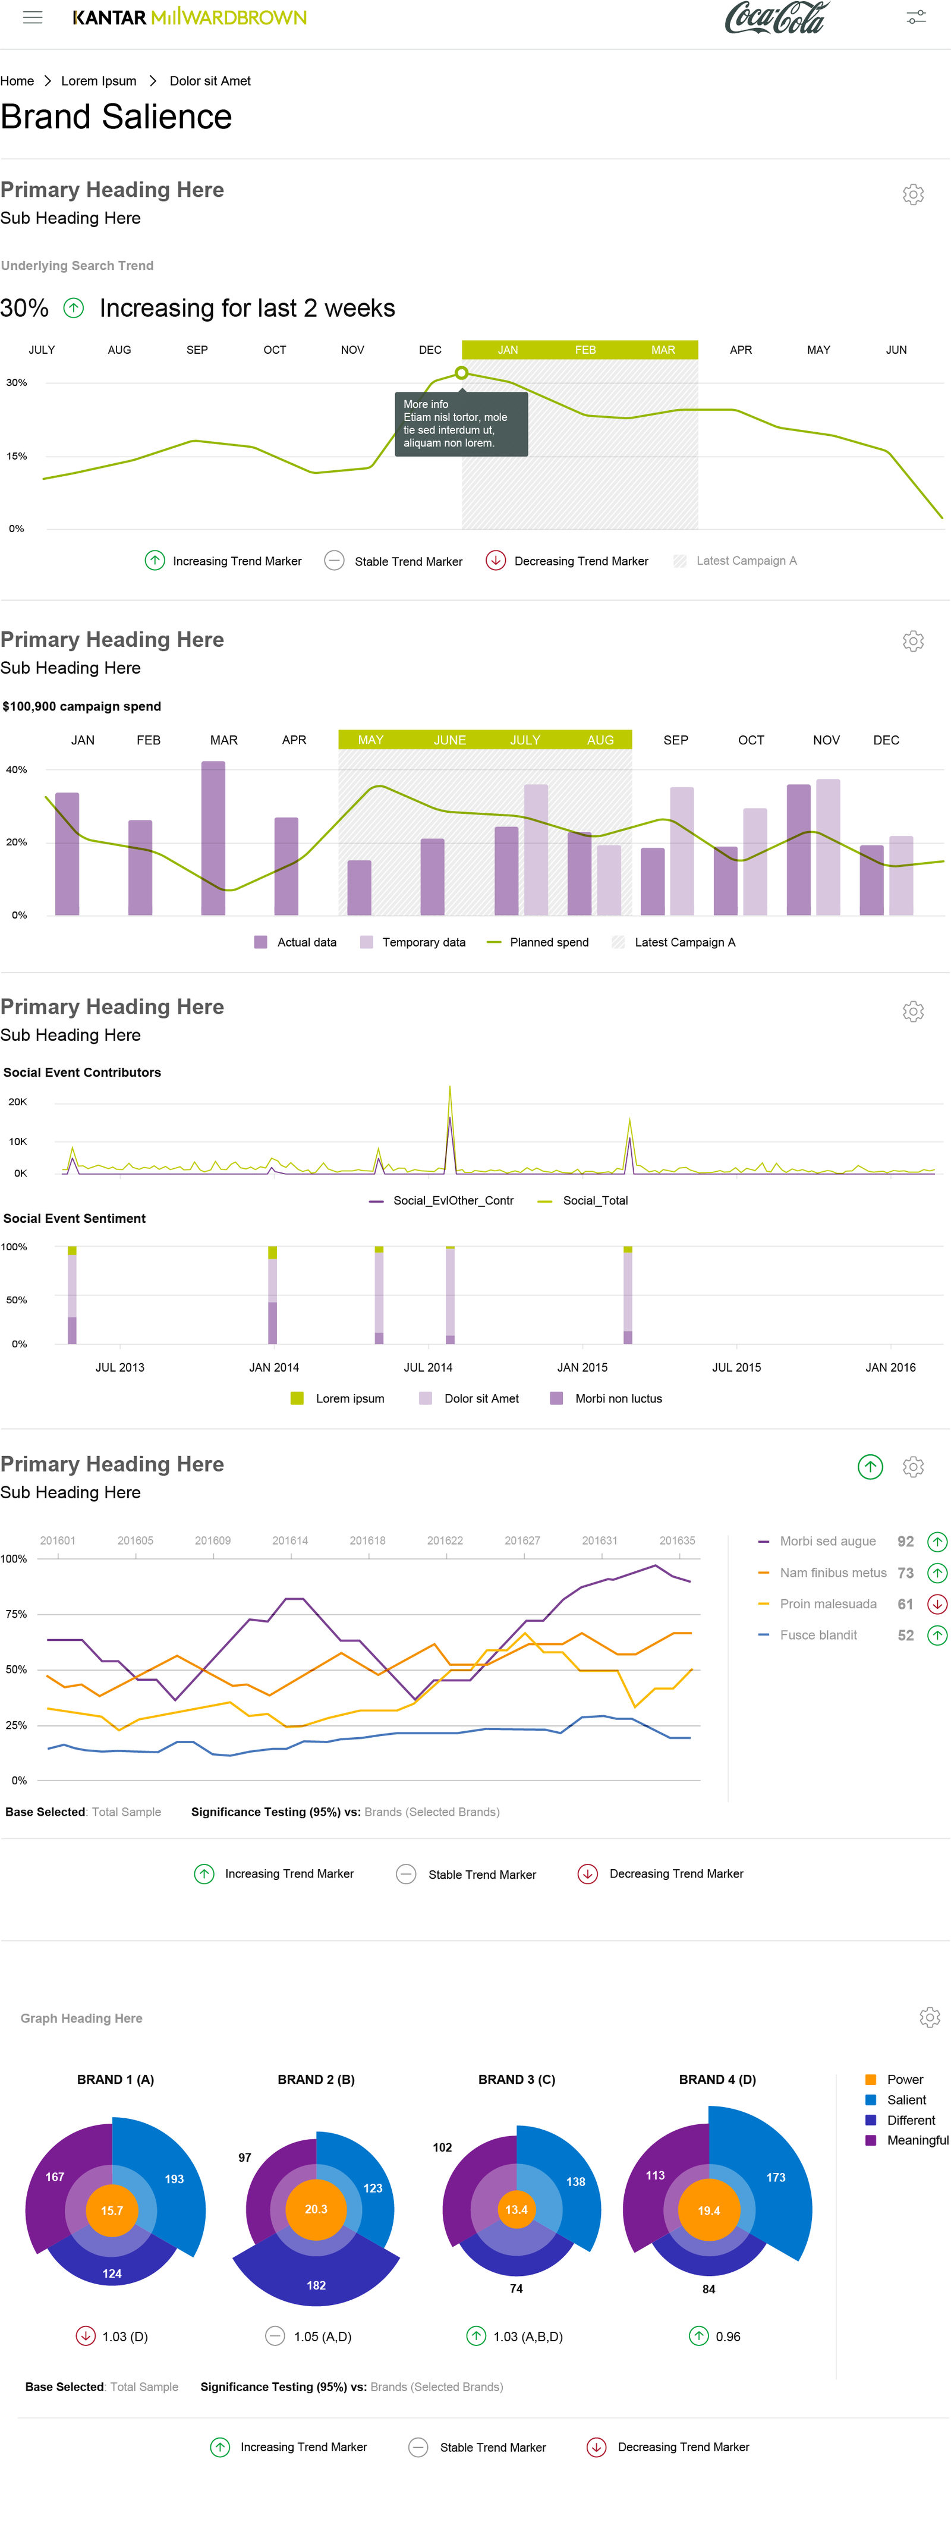Open the hamburger menu icon

(x=32, y=18)
